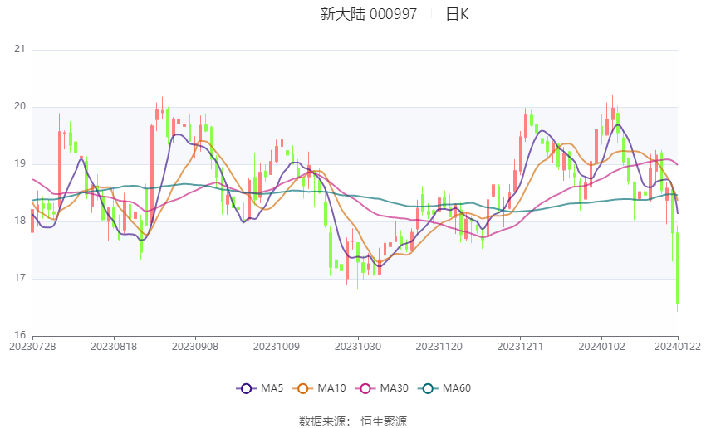Image resolution: width=706 pixels, height=428 pixels.
Task: Click the data source text 恒生聚源
Action: coord(384,421)
